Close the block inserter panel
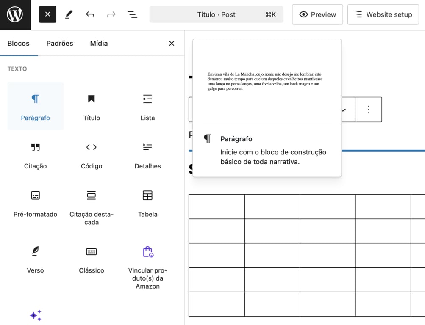425x325 pixels. tap(172, 43)
